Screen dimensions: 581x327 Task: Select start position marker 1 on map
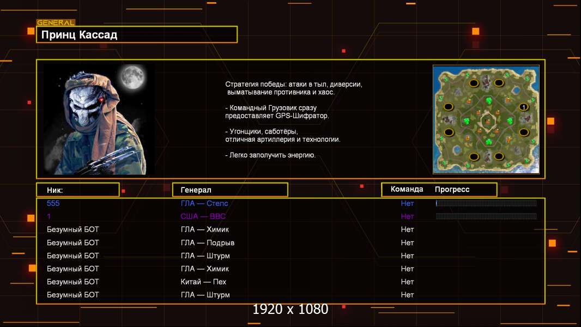523,107
